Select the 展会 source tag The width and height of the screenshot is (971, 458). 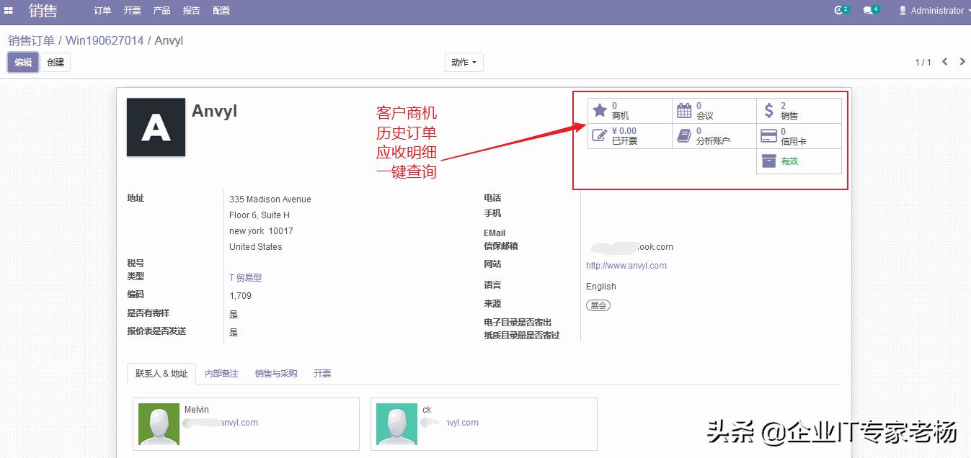pos(598,305)
